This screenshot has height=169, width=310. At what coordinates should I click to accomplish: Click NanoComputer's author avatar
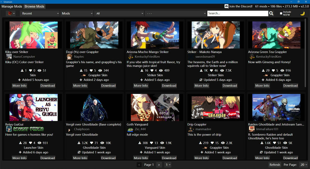click(x=9, y=57)
